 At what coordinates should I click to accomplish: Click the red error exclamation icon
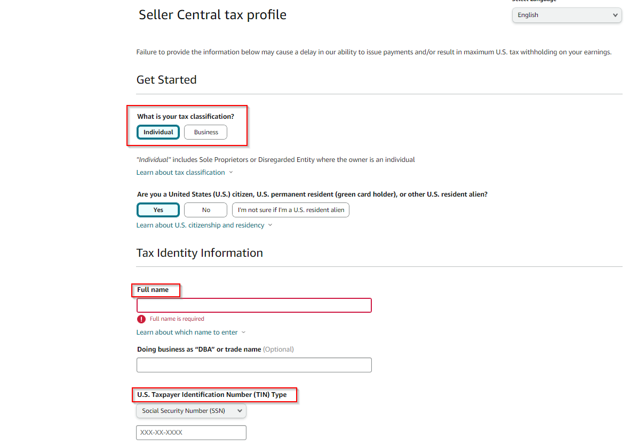tap(141, 319)
